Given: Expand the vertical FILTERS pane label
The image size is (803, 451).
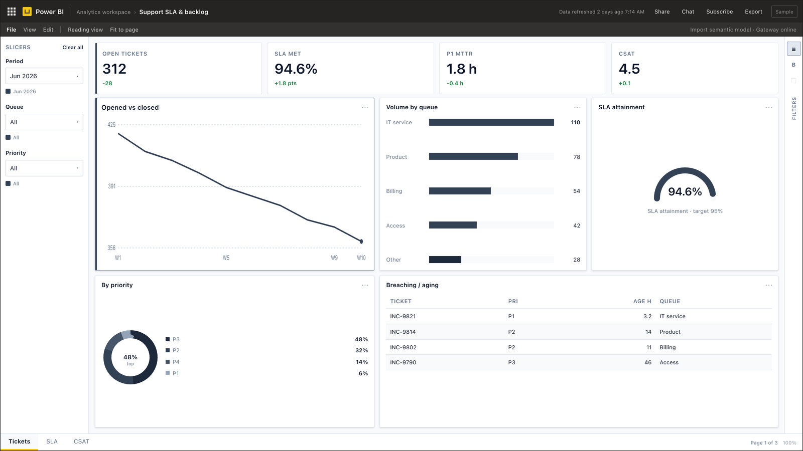Looking at the screenshot, I should click(x=794, y=109).
